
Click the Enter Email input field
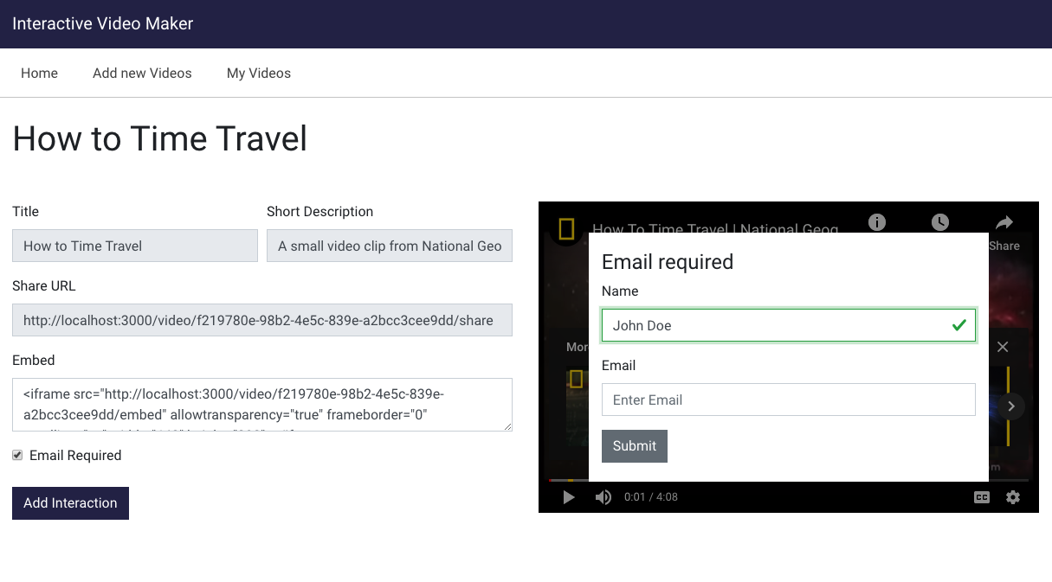789,400
